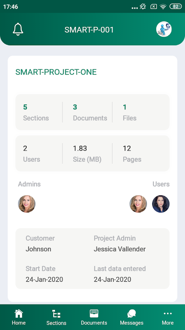Viewport: 185px width, 330px height.
Task: Tap the 2 Users count
Action: 32,153
